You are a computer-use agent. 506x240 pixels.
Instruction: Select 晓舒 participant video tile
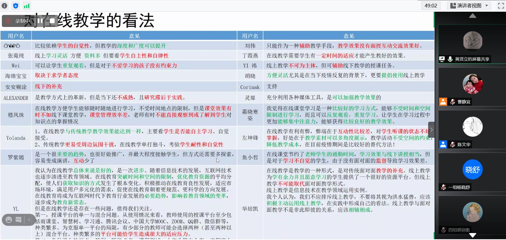[472, 170]
